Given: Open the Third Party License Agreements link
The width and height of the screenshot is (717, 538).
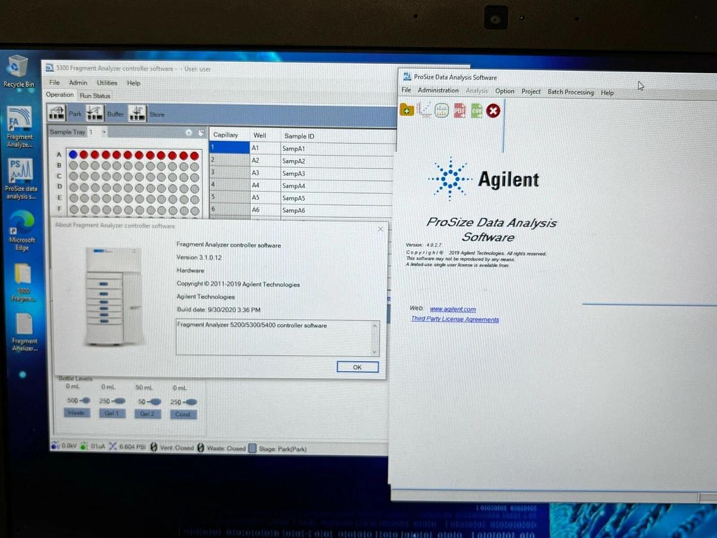Looking at the screenshot, I should coord(455,319).
